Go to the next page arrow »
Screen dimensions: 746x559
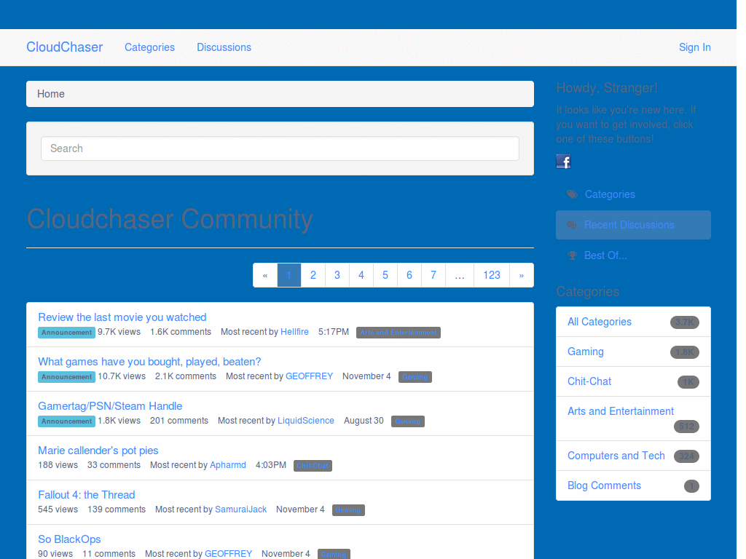click(x=522, y=275)
